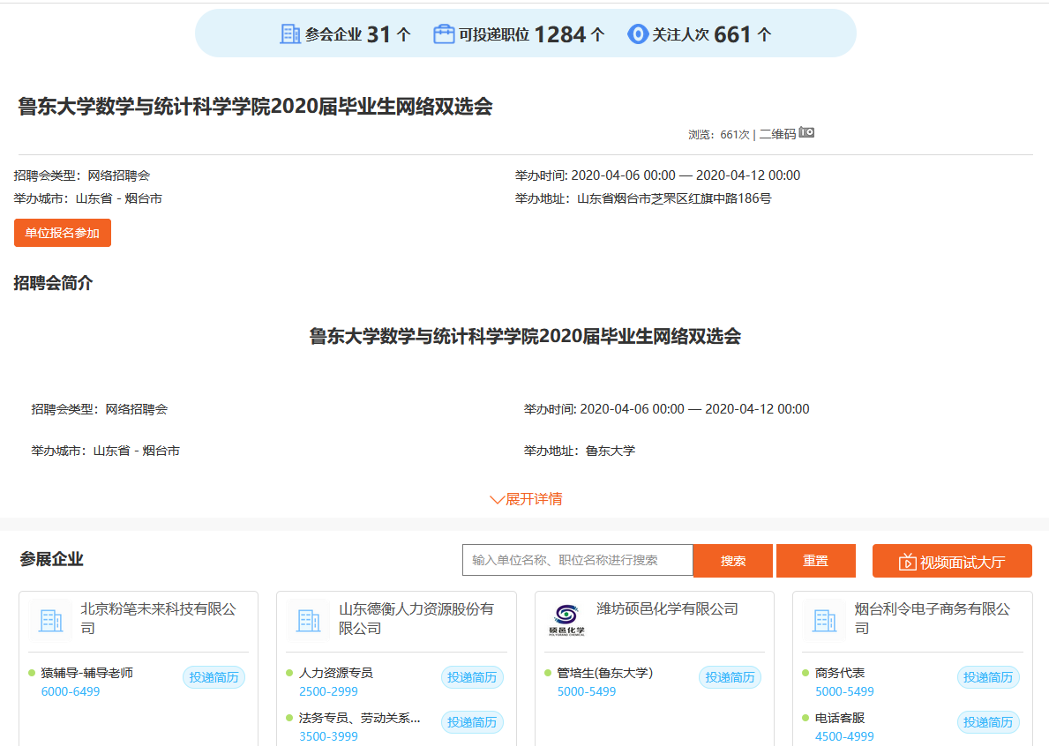Submit resume for 管培生(鲁东大学) position

[730, 677]
